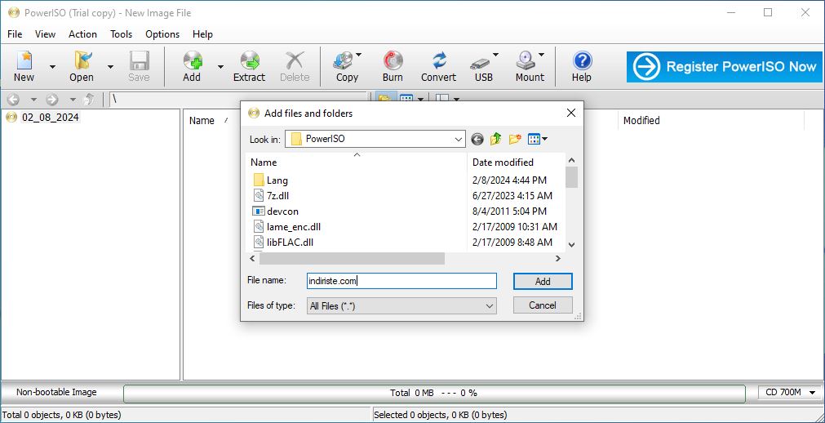825x423 pixels.
Task: Select the lame_enc.dll file
Action: tap(286, 226)
